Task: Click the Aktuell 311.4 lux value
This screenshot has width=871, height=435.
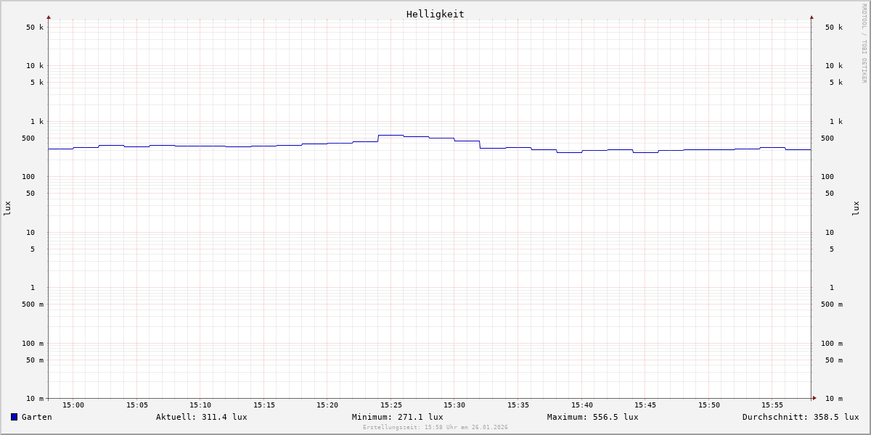Action: (x=201, y=417)
